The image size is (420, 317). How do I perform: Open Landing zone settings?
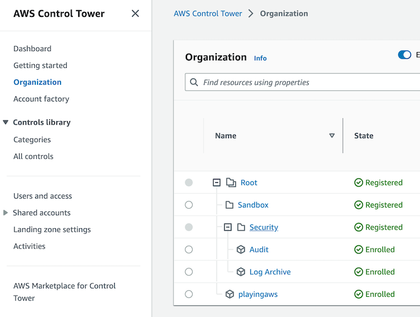click(x=52, y=229)
